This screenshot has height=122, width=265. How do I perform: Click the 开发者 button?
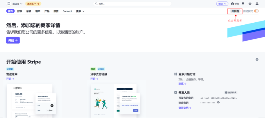coord(235,11)
